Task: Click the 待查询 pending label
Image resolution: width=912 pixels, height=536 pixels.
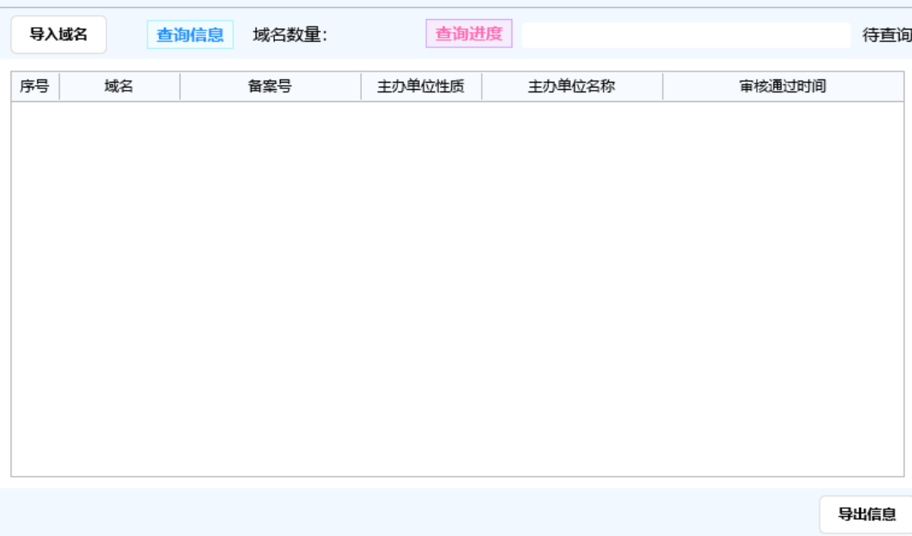Action: pyautogui.click(x=886, y=35)
